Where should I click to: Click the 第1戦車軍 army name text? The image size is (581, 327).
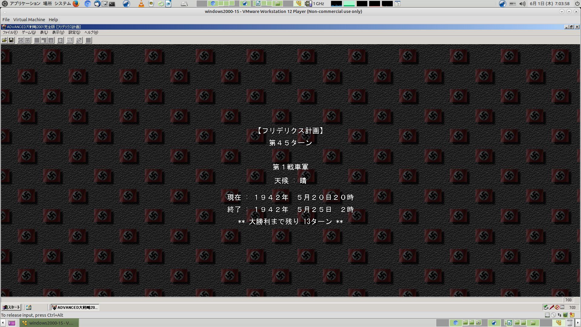(x=290, y=167)
